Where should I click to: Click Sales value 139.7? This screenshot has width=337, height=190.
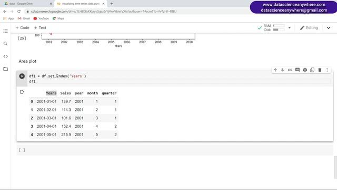(x=66, y=101)
